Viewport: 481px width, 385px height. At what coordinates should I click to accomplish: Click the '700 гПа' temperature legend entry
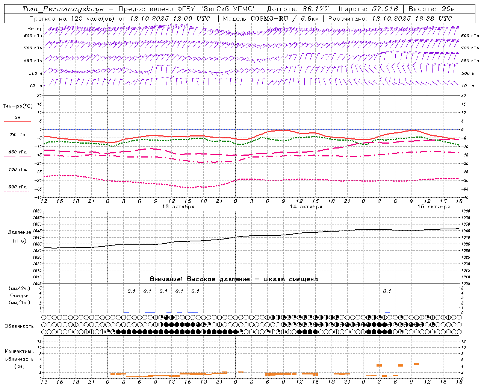click(18, 170)
